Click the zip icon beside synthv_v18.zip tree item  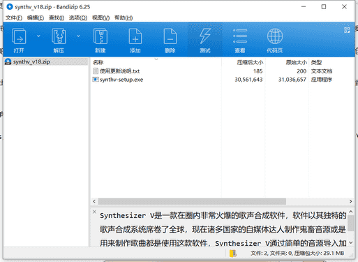coord(8,61)
